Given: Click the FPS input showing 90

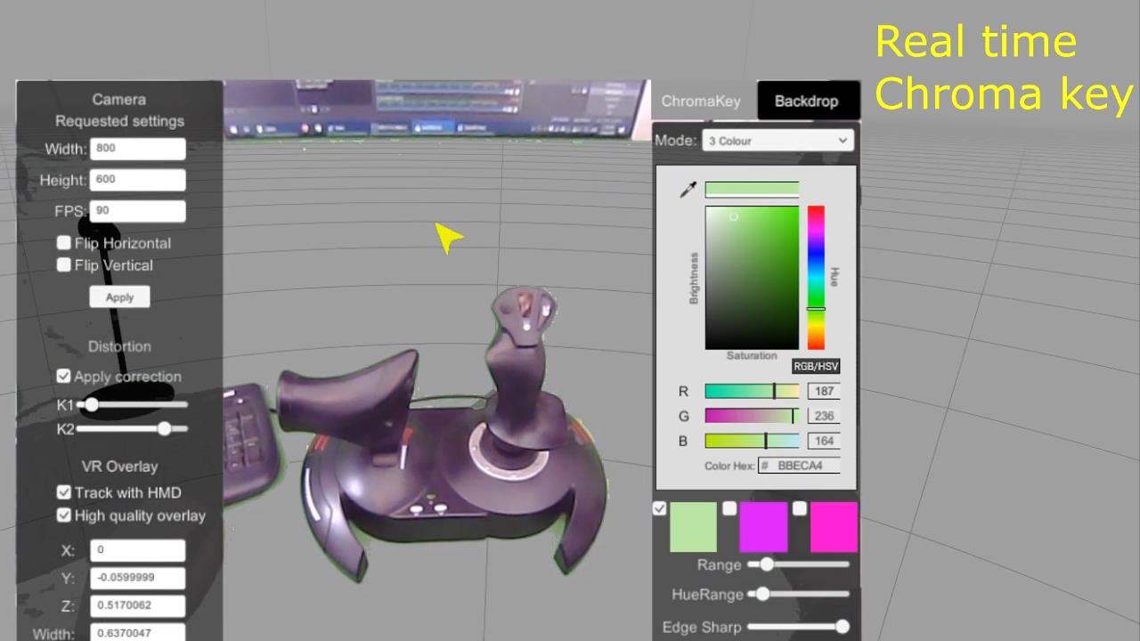Looking at the screenshot, I should tap(137, 210).
